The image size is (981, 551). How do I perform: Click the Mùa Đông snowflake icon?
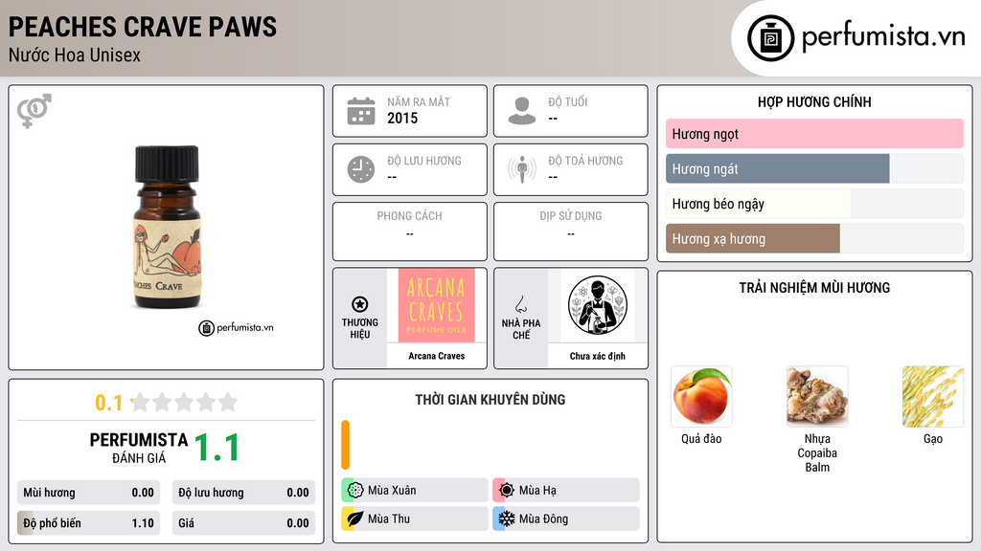pyautogui.click(x=506, y=518)
